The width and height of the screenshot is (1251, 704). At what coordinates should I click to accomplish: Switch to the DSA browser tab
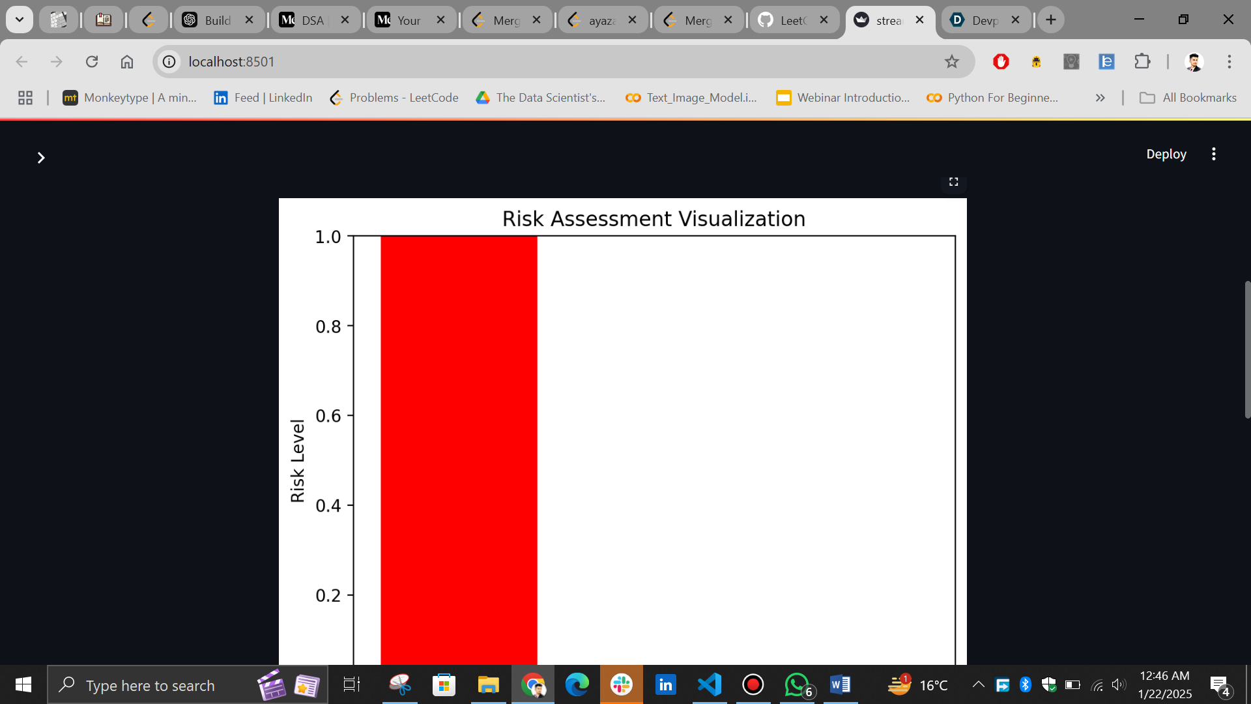306,20
